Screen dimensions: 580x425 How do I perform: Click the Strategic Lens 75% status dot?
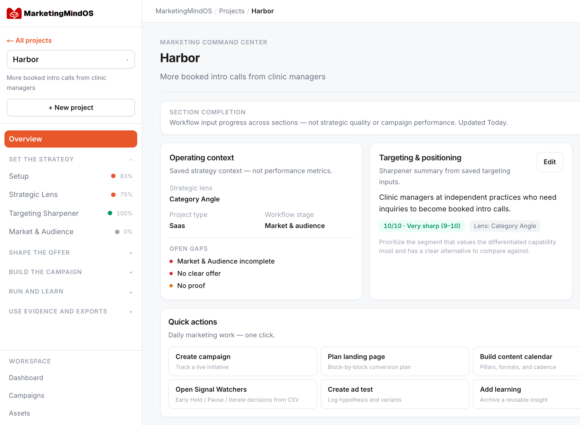tap(113, 194)
